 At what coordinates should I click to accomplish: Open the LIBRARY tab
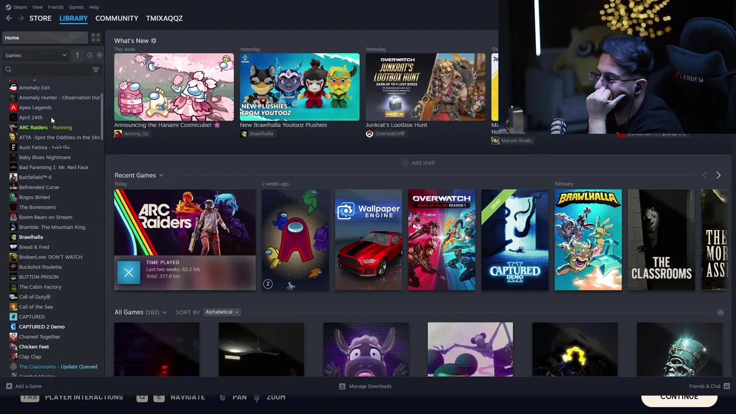pos(74,18)
